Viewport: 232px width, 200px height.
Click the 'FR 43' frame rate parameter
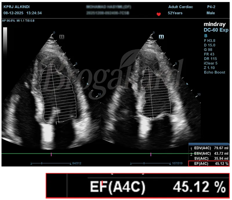209,54
